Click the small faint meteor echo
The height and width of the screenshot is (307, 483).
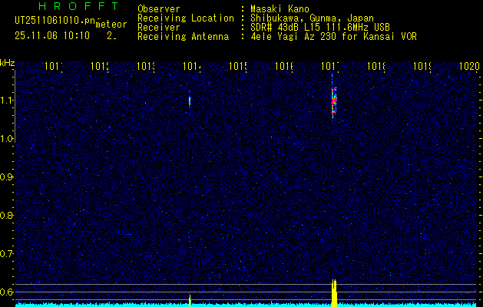point(190,100)
